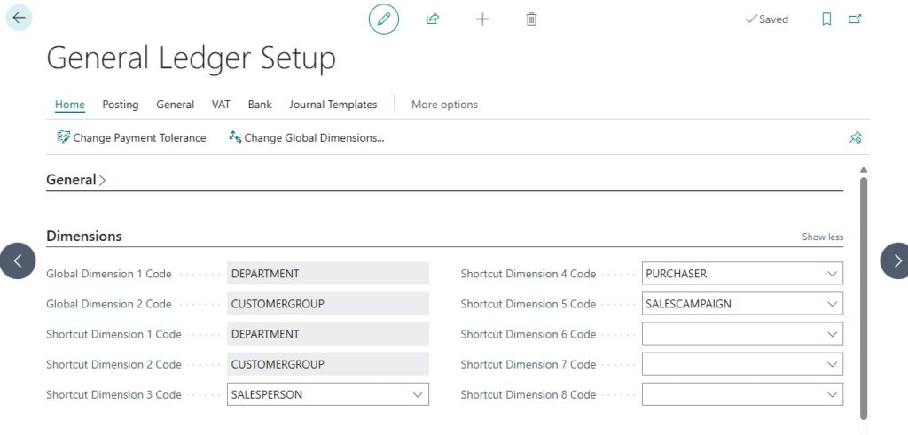Switch to the Posting tab
Viewport: 908px width, 435px height.
[121, 105]
